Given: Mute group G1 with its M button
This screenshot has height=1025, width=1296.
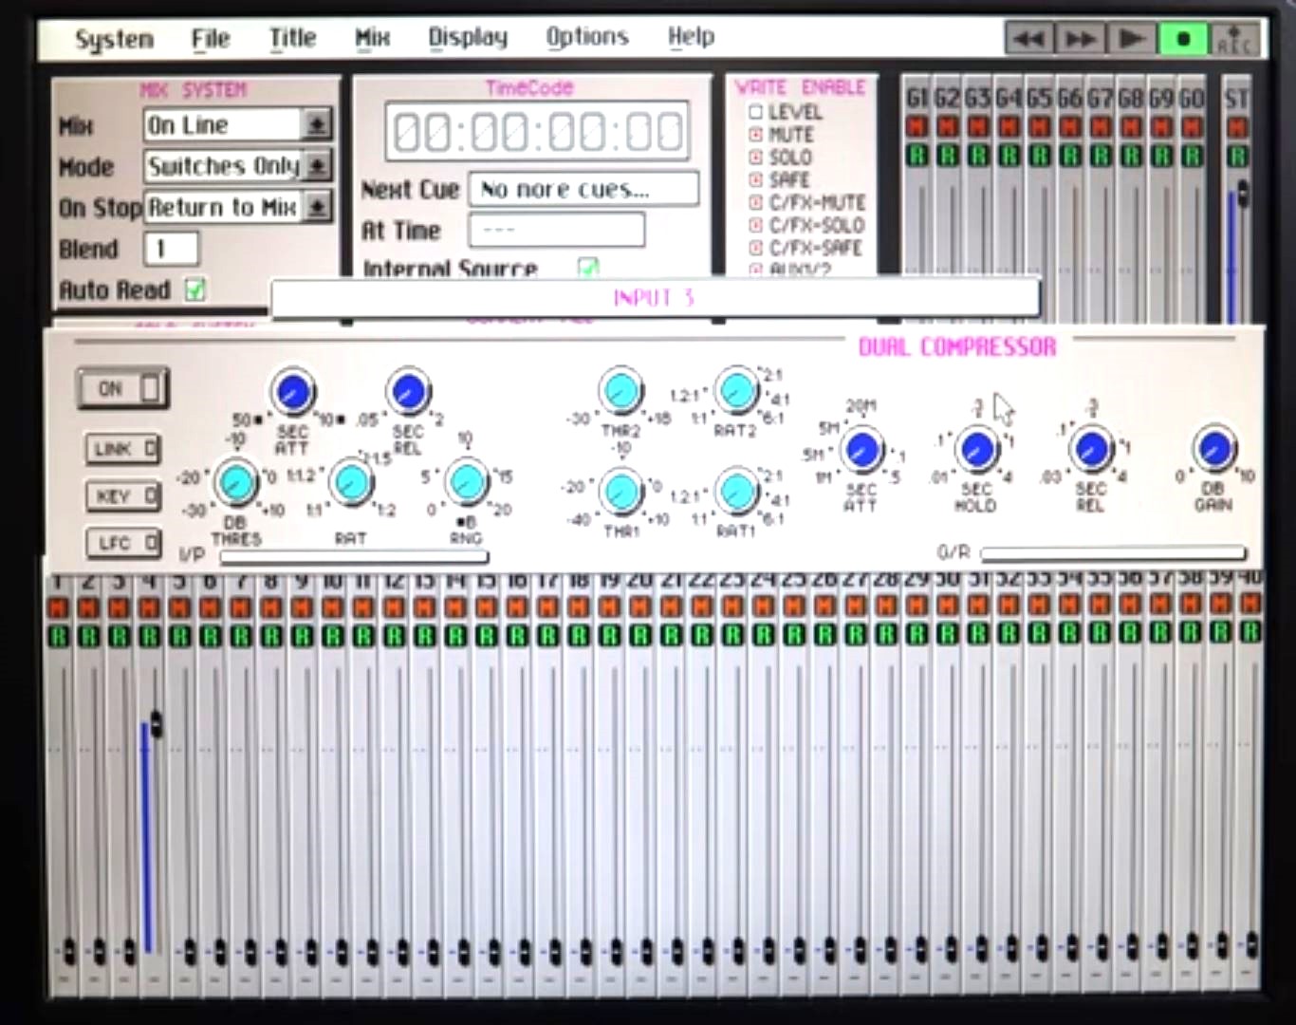Looking at the screenshot, I should point(916,126).
